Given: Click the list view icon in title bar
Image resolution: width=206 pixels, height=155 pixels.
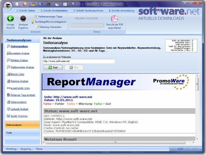Looking at the screenshot, I should point(65,4).
